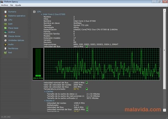The width and height of the screenshot is (168, 119).
Task: Open Sistema operativo section
Action: coord(17,16)
